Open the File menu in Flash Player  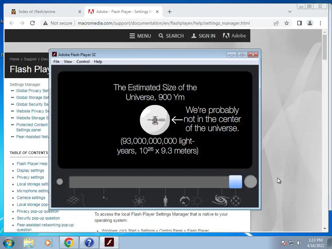(x=56, y=62)
